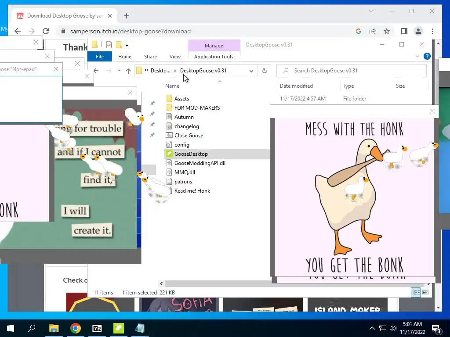450x337 pixels.
Task: Click the Search DesktopGoose v0.31 field
Action: tap(351, 71)
